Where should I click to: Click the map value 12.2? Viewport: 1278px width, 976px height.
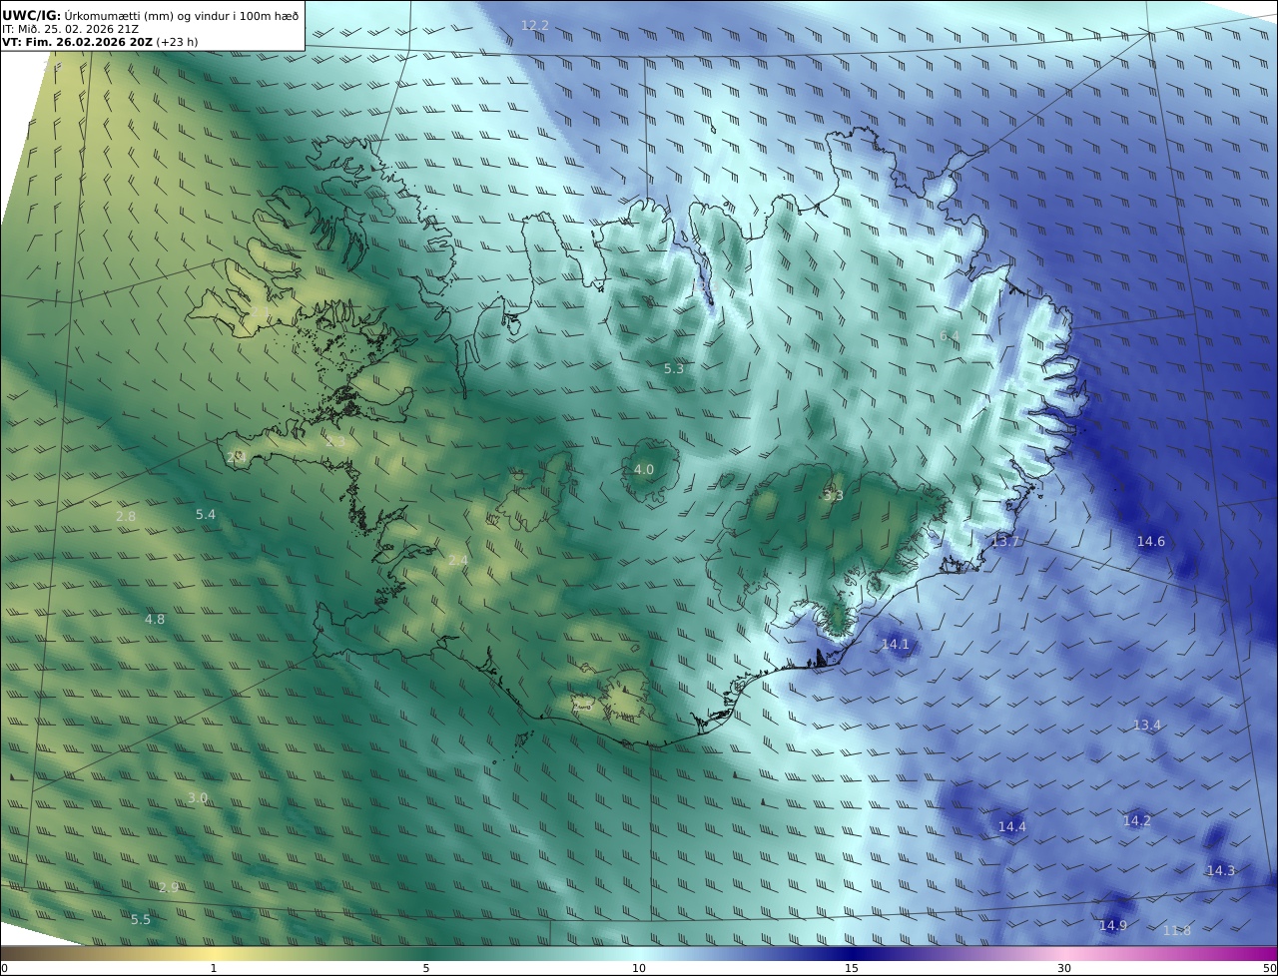coord(535,25)
